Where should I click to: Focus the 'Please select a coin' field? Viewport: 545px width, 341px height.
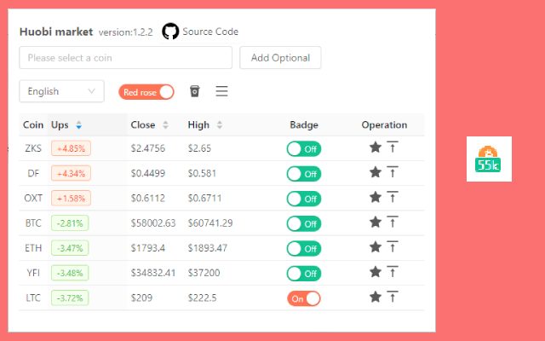(x=125, y=58)
